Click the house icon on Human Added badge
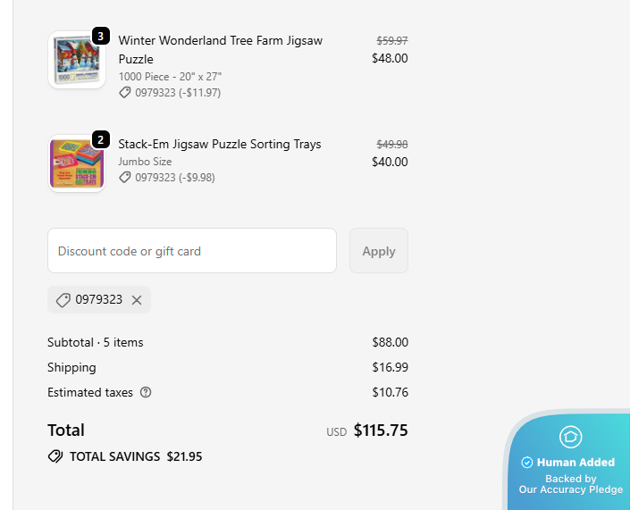 [x=570, y=437]
